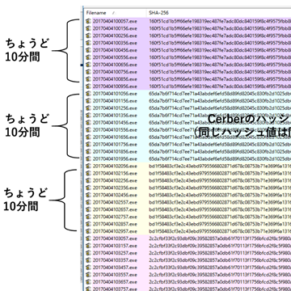
Task: Click the file icon beside 20170404100057.exe
Action: pos(88,21)
